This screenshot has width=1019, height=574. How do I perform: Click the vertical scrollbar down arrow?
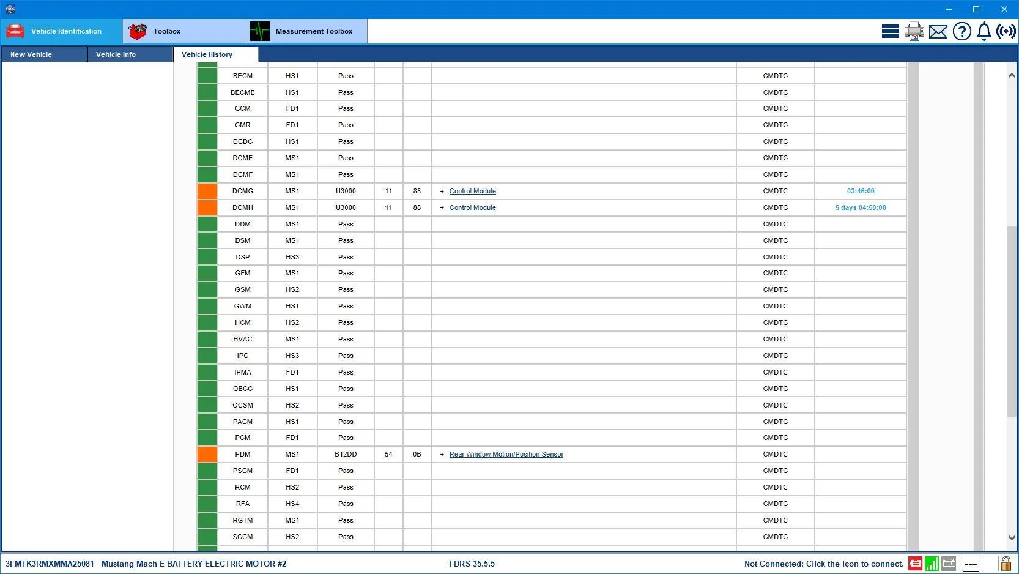[1012, 537]
